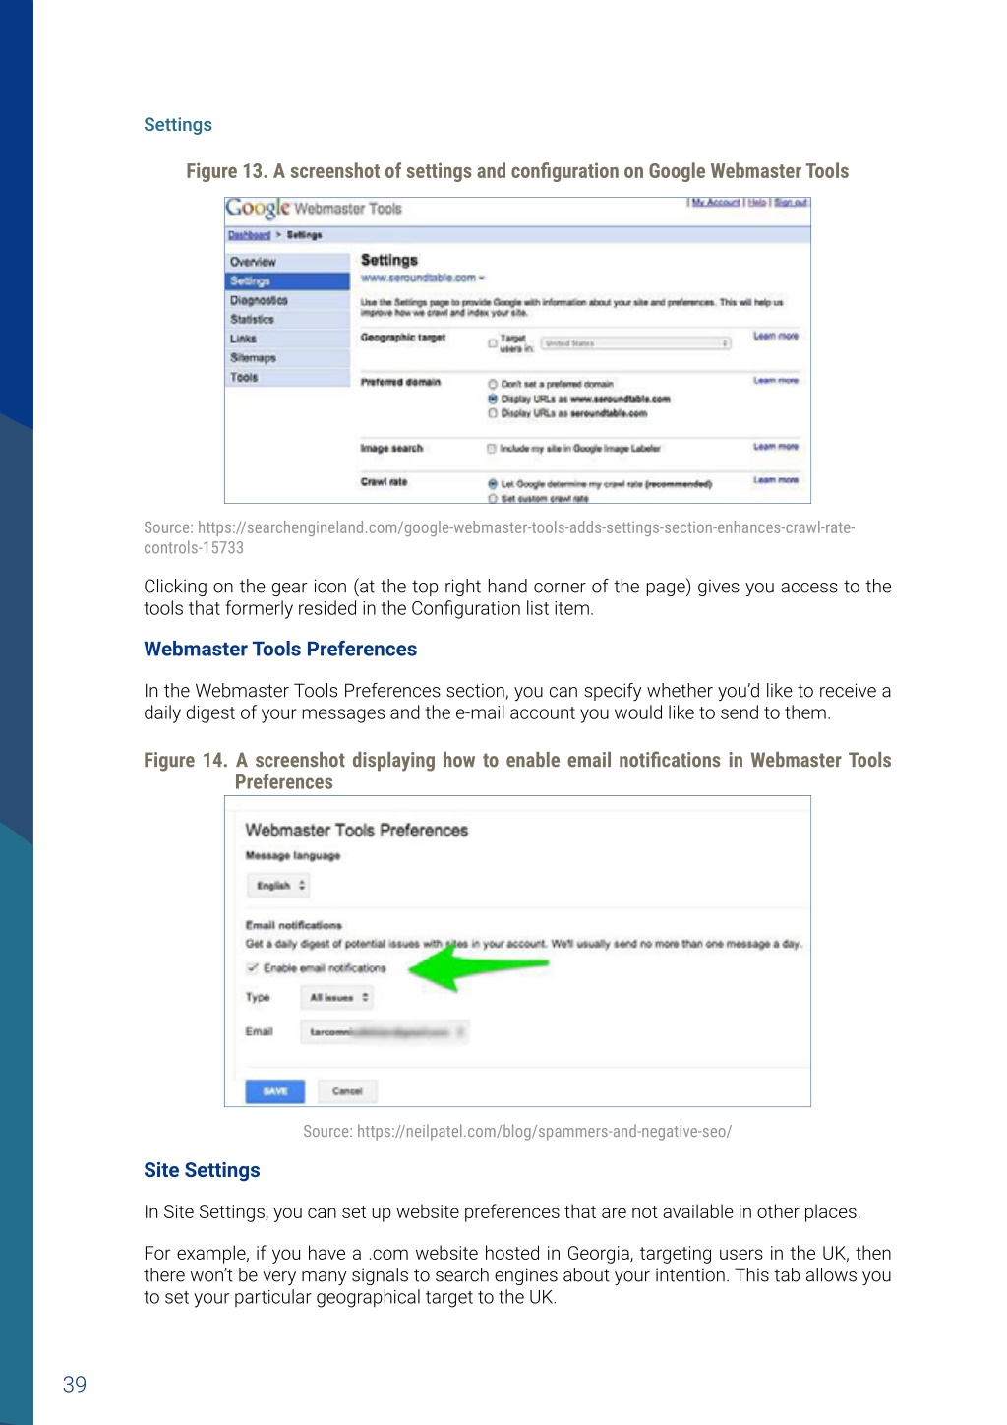Open Tools in the sidebar menu
The width and height of the screenshot is (1007, 1425).
coord(287,377)
